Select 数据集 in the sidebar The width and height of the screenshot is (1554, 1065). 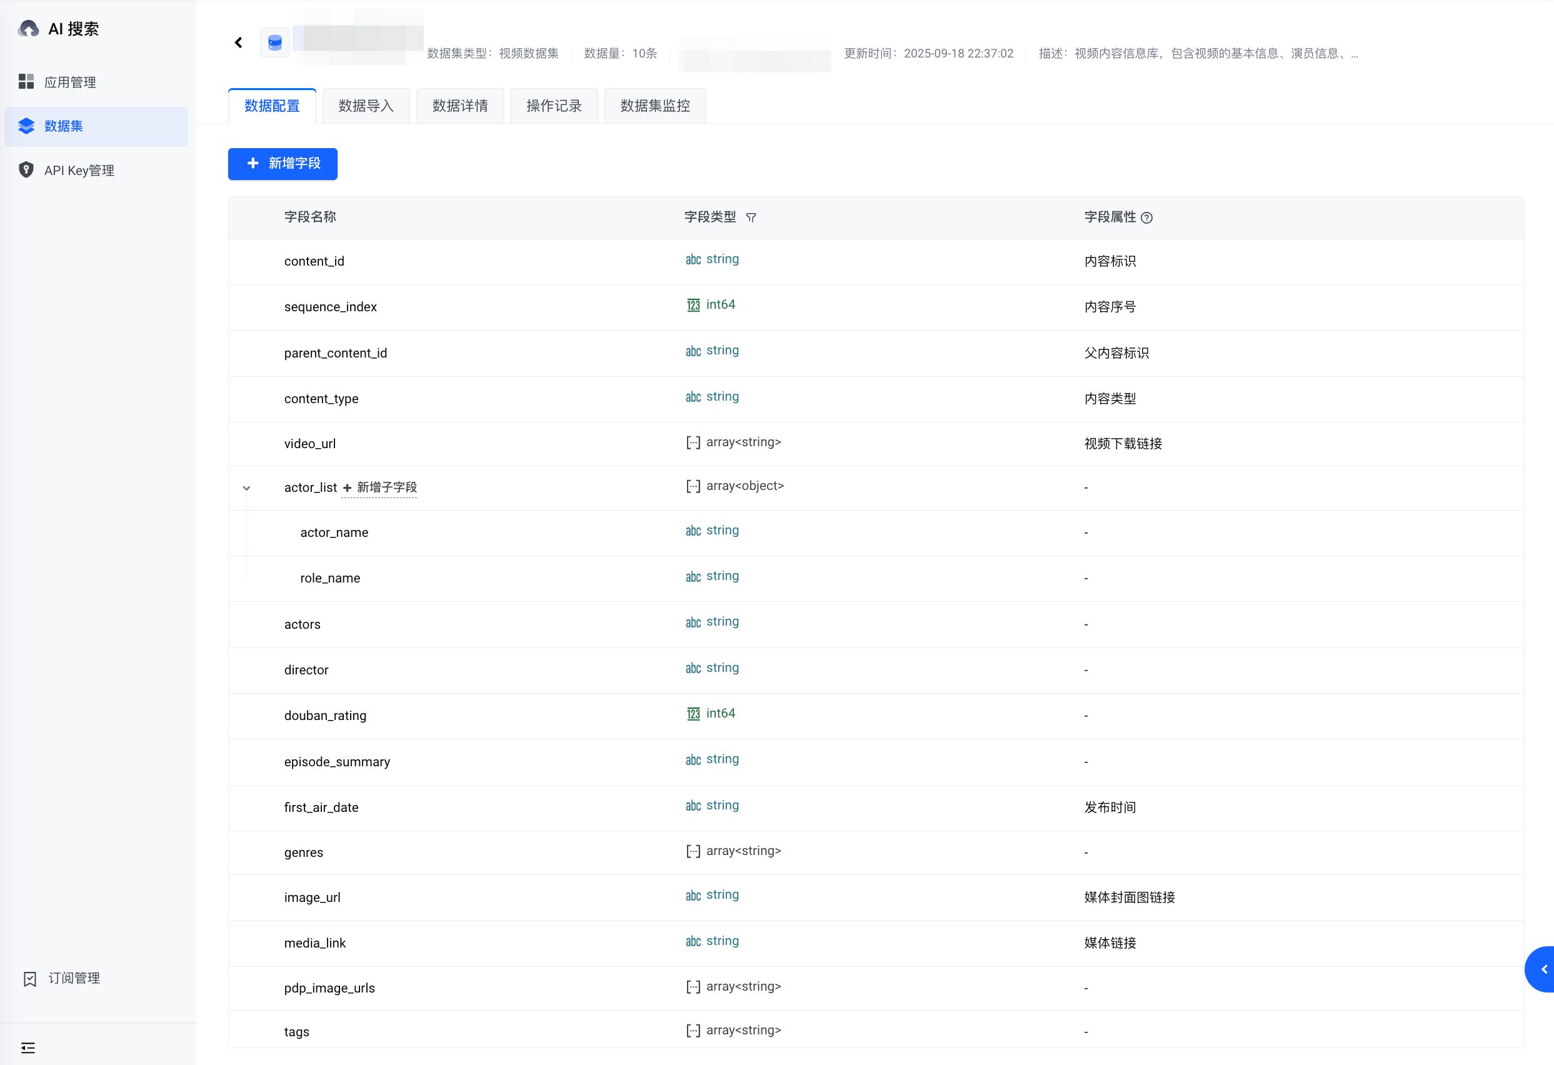pyautogui.click(x=64, y=126)
